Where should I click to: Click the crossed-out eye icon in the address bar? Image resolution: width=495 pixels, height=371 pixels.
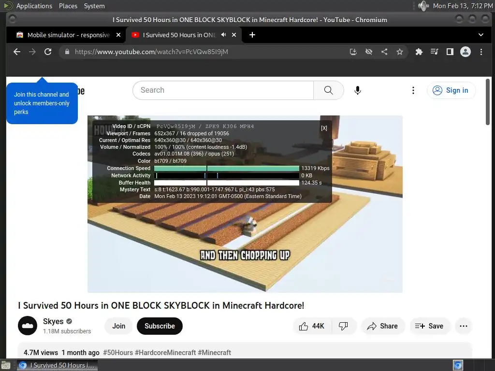[369, 52]
